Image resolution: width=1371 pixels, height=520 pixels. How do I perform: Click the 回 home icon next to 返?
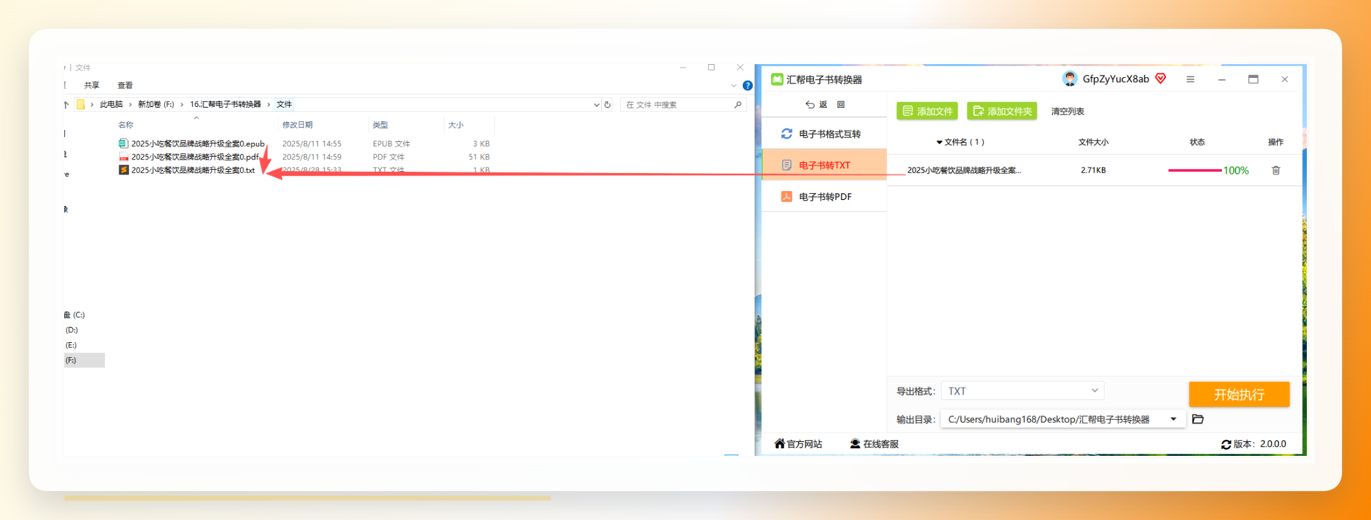(x=841, y=105)
